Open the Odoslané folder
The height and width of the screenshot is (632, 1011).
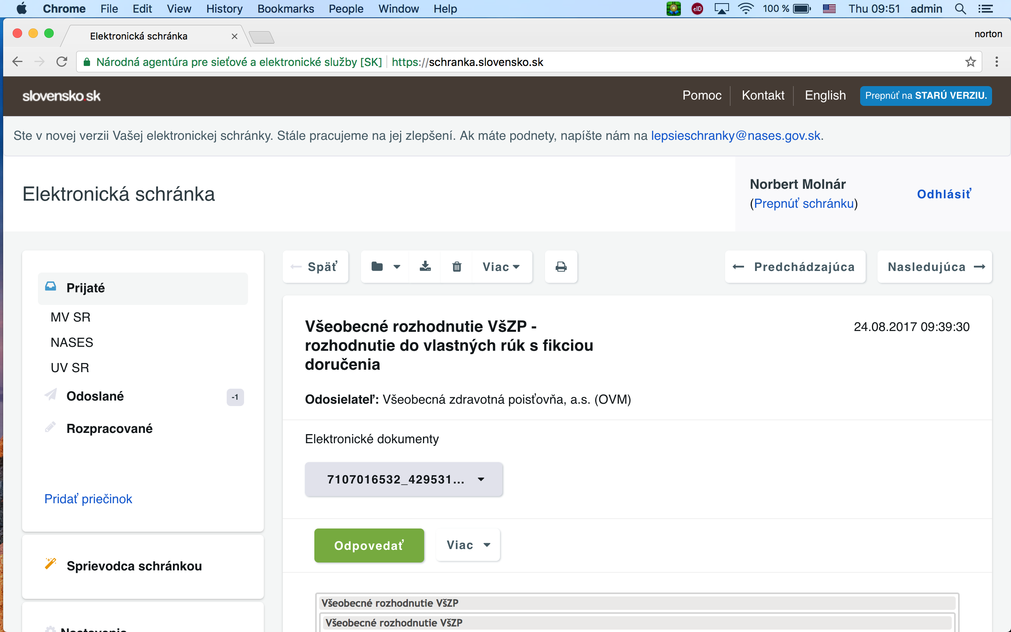coord(95,396)
